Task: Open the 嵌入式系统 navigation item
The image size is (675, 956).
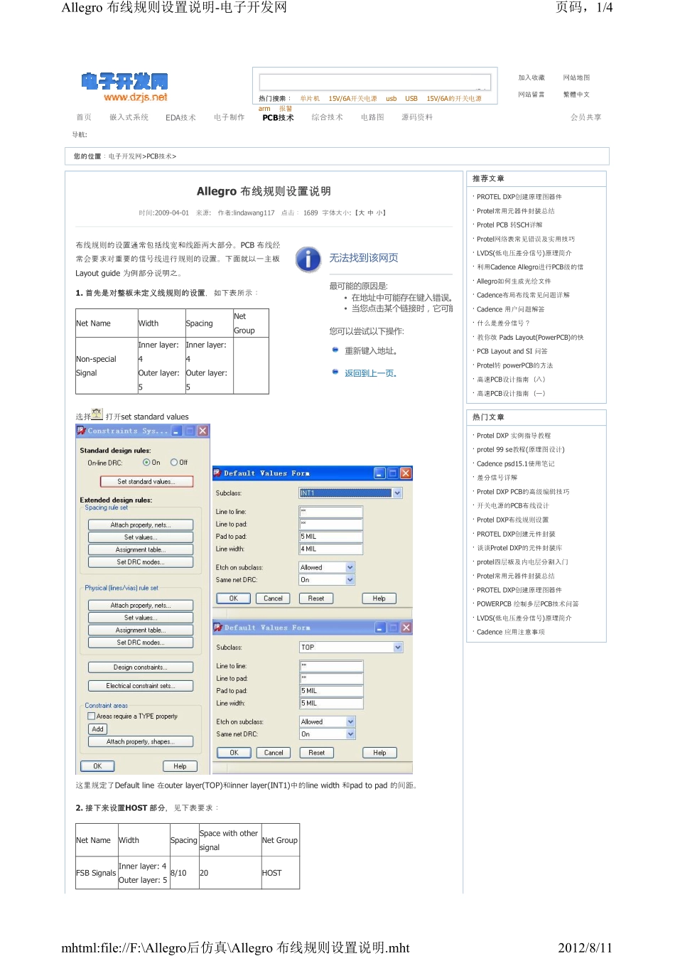Action: coord(129,117)
